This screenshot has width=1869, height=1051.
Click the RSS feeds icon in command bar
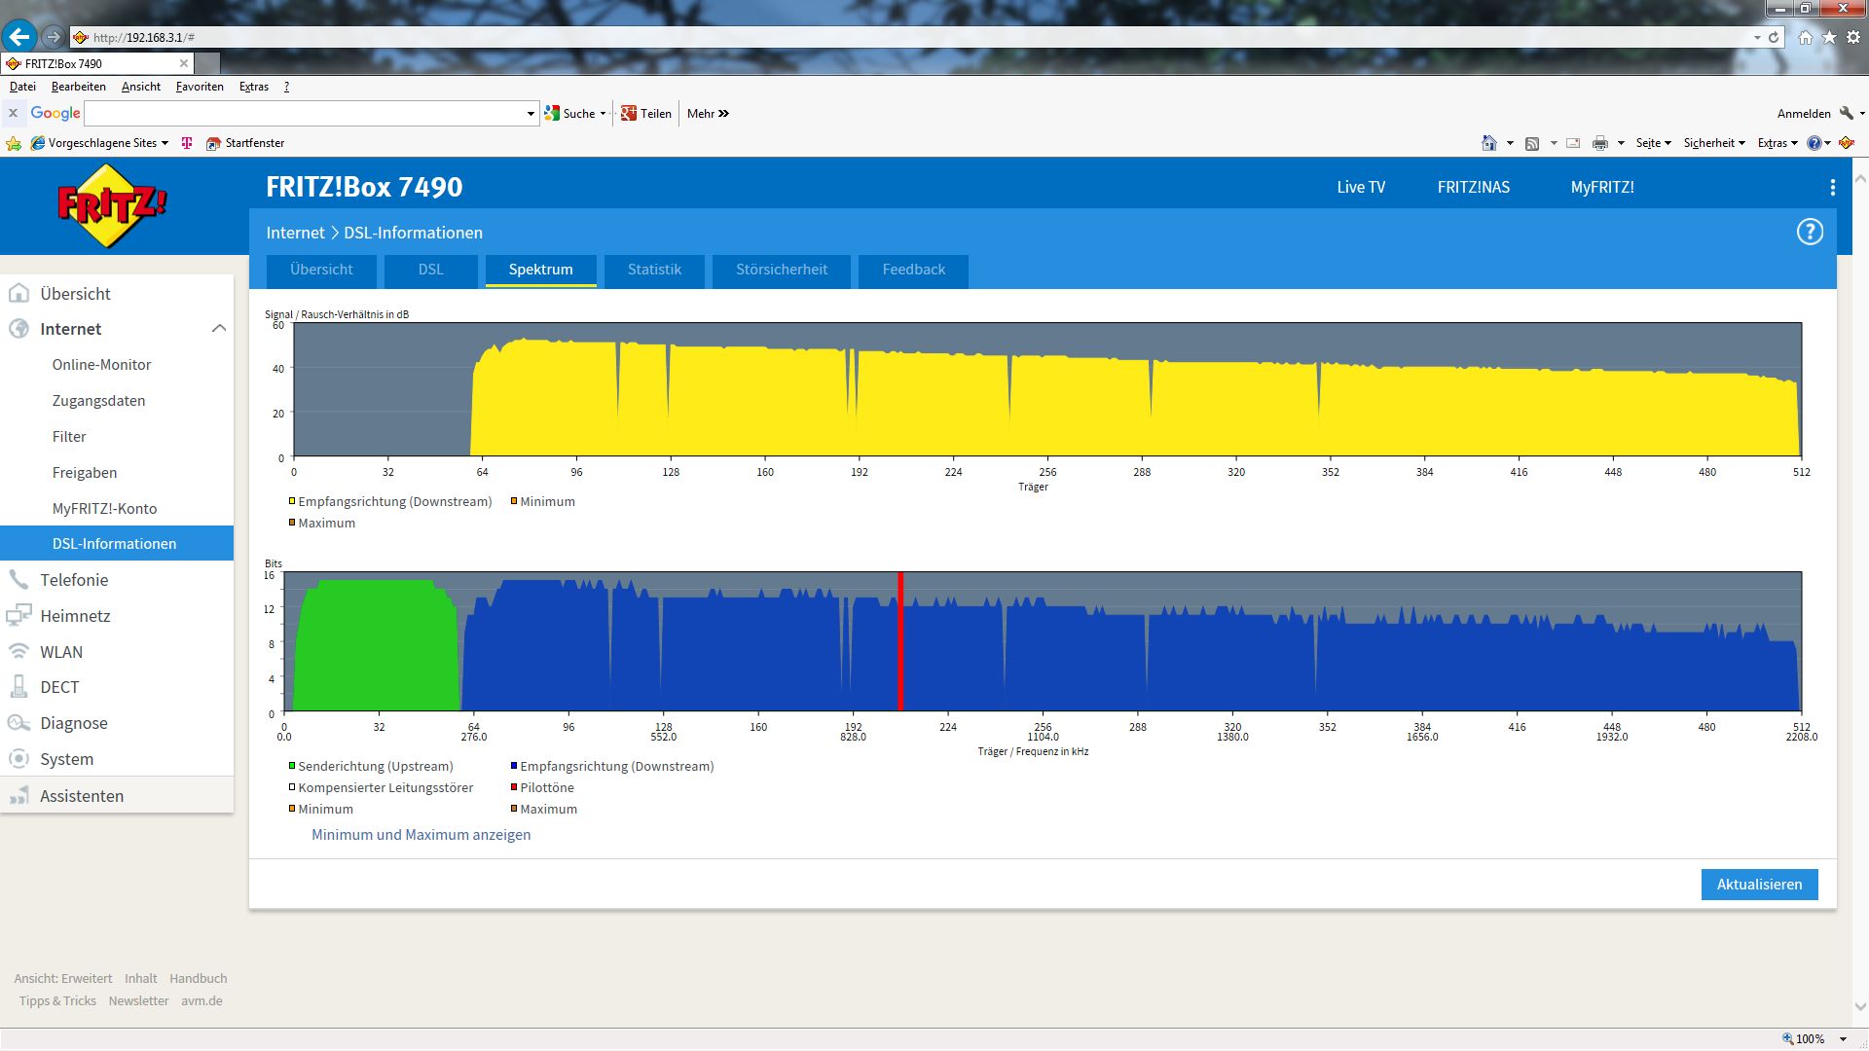click(1532, 143)
